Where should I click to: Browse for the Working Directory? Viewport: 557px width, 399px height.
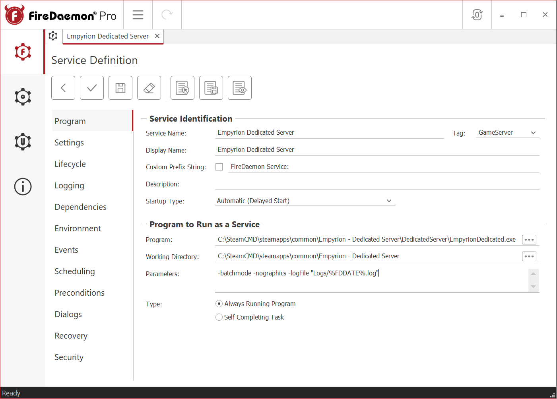(529, 256)
